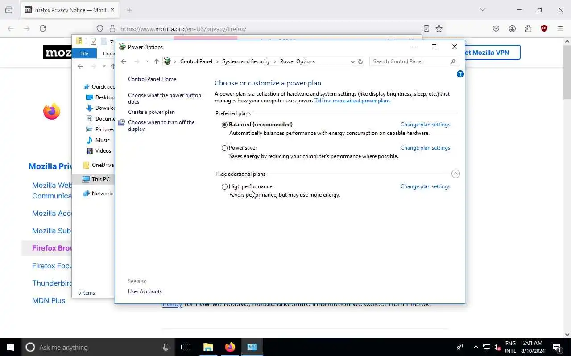The height and width of the screenshot is (356, 571).
Task: Click the Power Options help question mark icon
Action: [460, 74]
